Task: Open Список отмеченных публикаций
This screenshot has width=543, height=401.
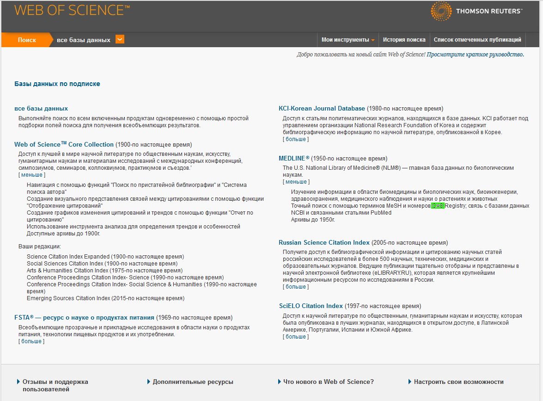Action: (x=477, y=40)
